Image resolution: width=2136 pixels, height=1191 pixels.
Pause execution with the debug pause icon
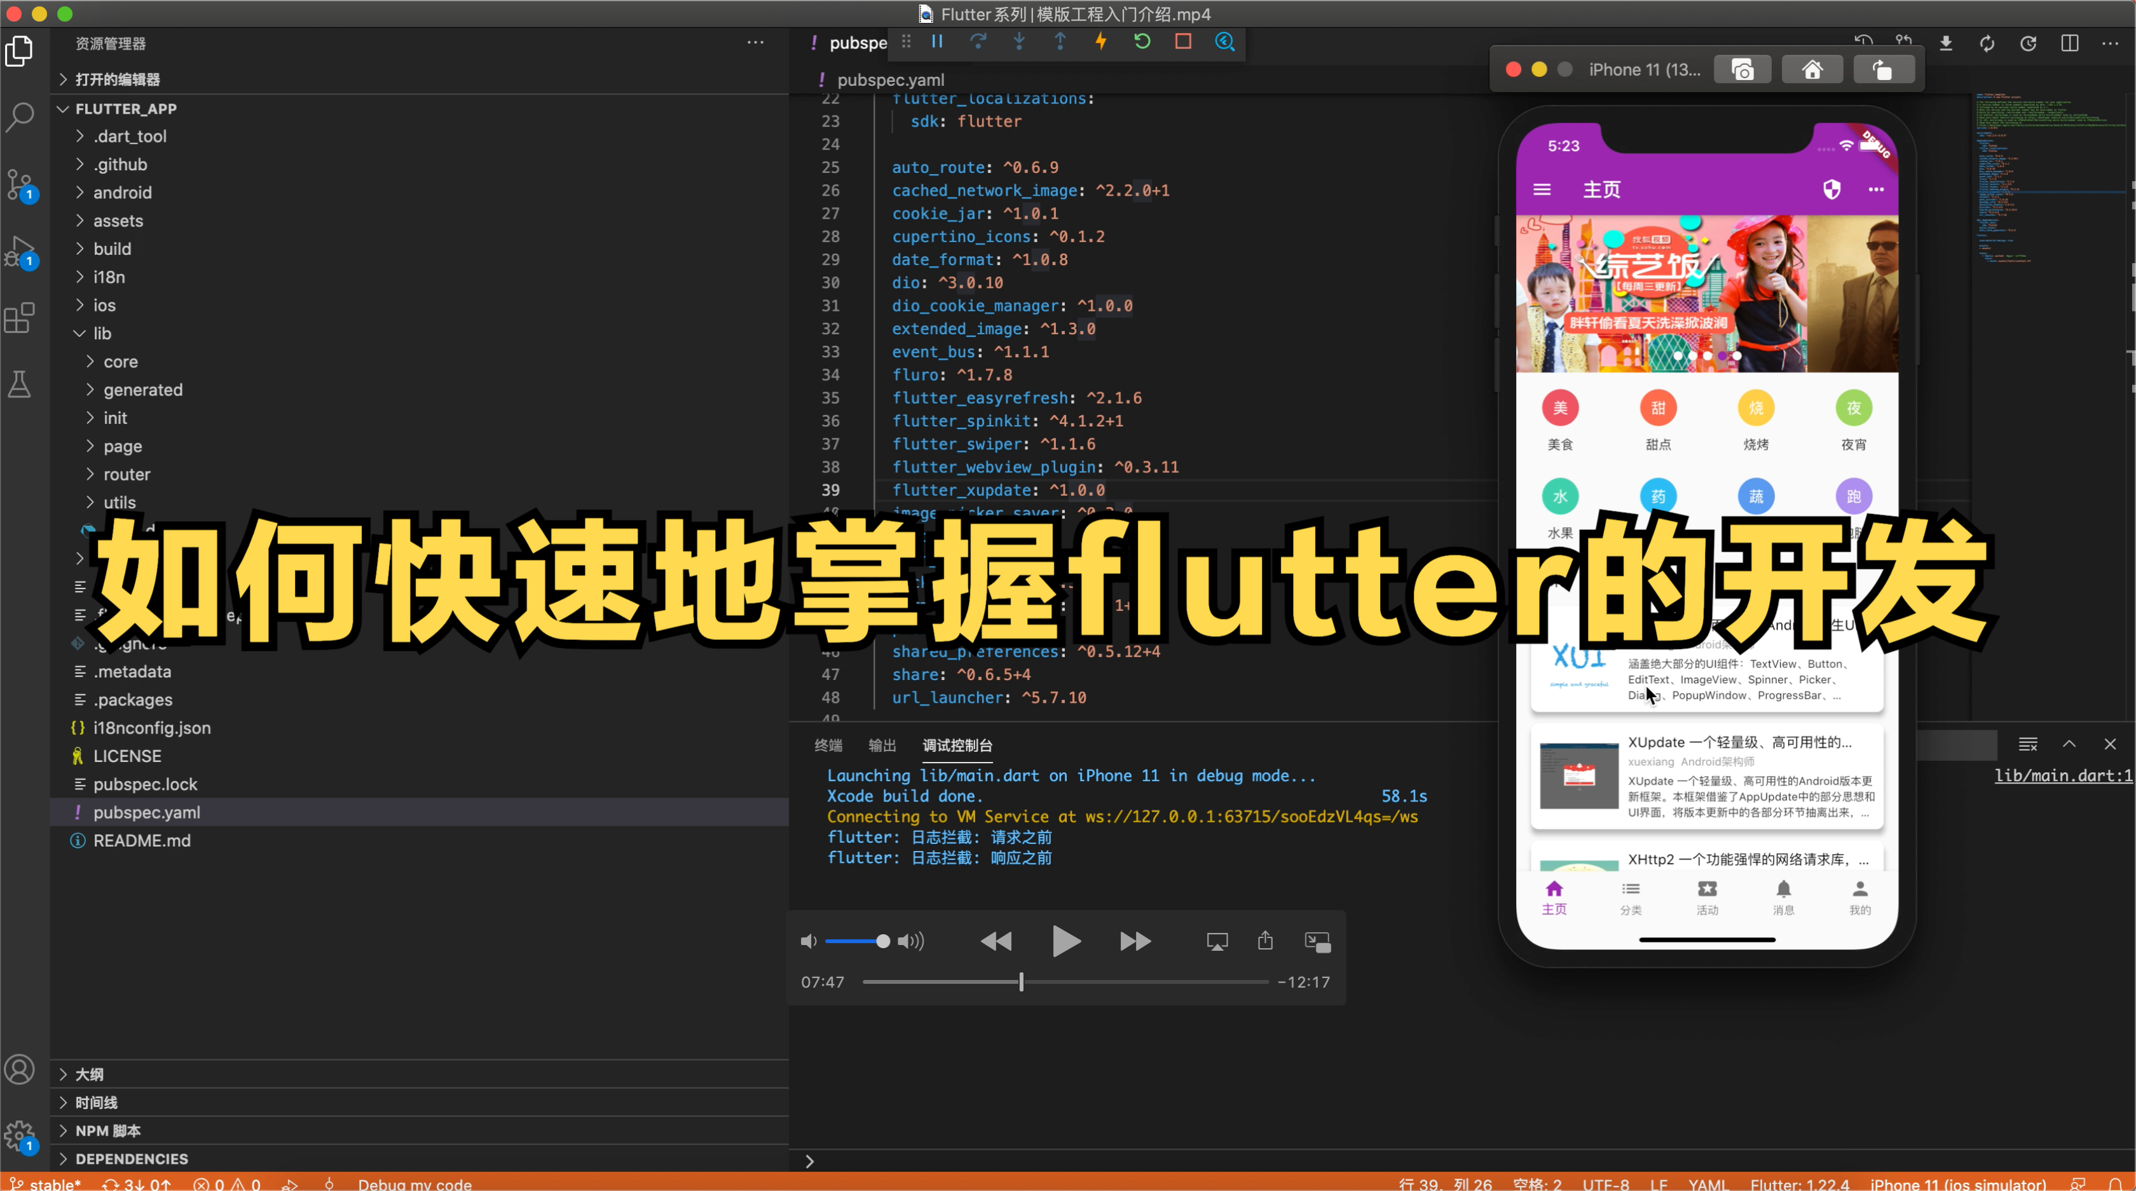click(936, 41)
